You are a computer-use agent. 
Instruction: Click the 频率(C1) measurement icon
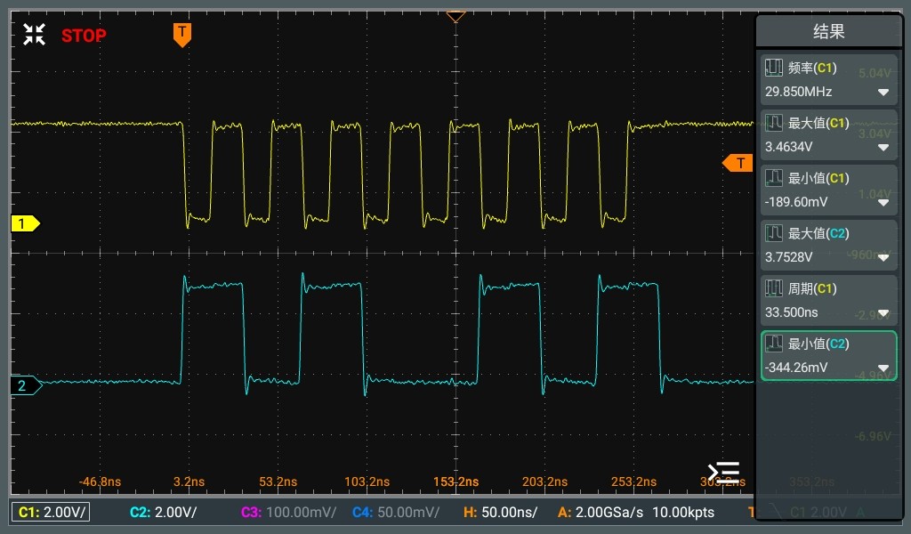[774, 68]
